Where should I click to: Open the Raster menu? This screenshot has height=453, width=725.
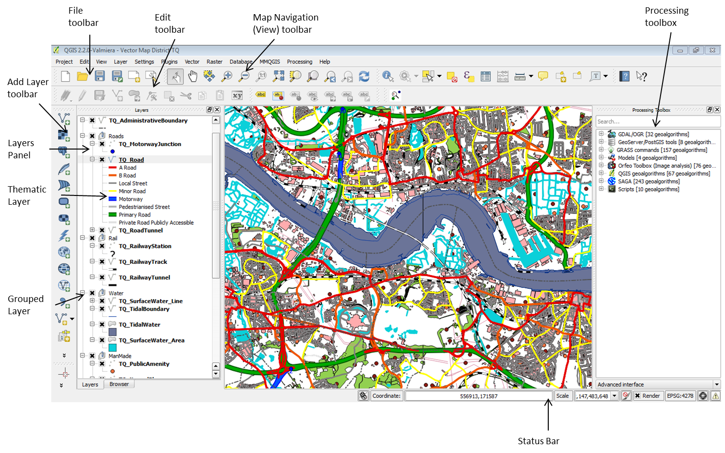[214, 62]
